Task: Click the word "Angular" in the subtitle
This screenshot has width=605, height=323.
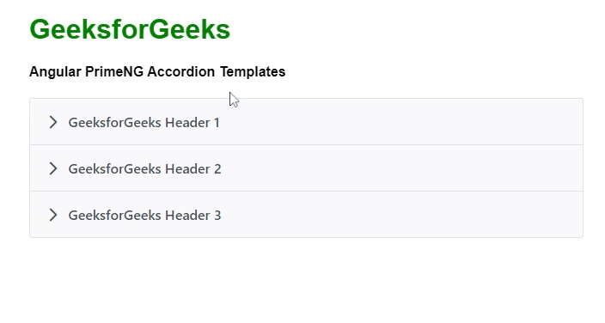Action: tap(55, 72)
